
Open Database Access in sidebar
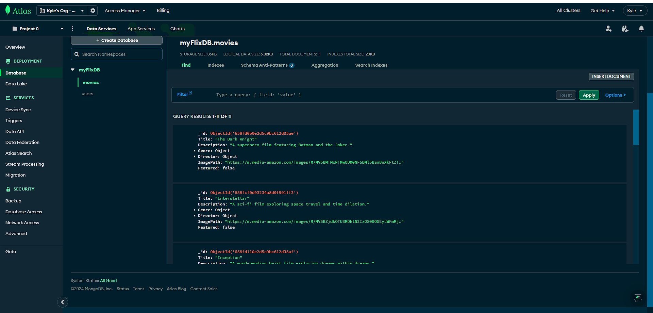pyautogui.click(x=23, y=212)
